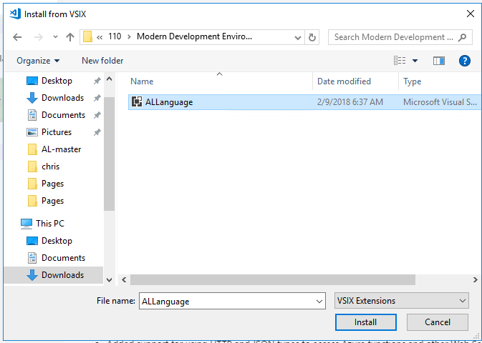Click the navigation pane scrollbar thumb
482x343 pixels.
(109, 154)
